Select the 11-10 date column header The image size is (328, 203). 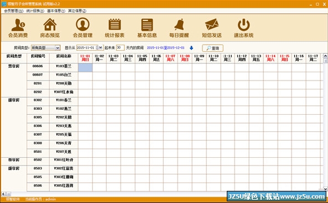click(x=214, y=58)
